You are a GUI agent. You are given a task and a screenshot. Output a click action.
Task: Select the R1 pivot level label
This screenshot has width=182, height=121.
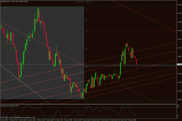point(88,32)
